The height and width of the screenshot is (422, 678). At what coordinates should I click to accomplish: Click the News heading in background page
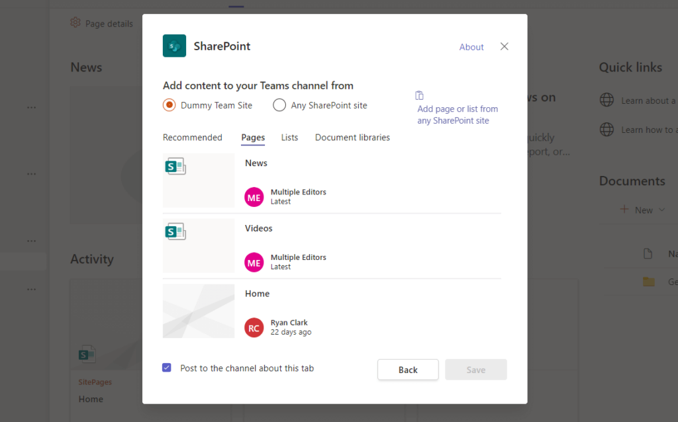[86, 67]
